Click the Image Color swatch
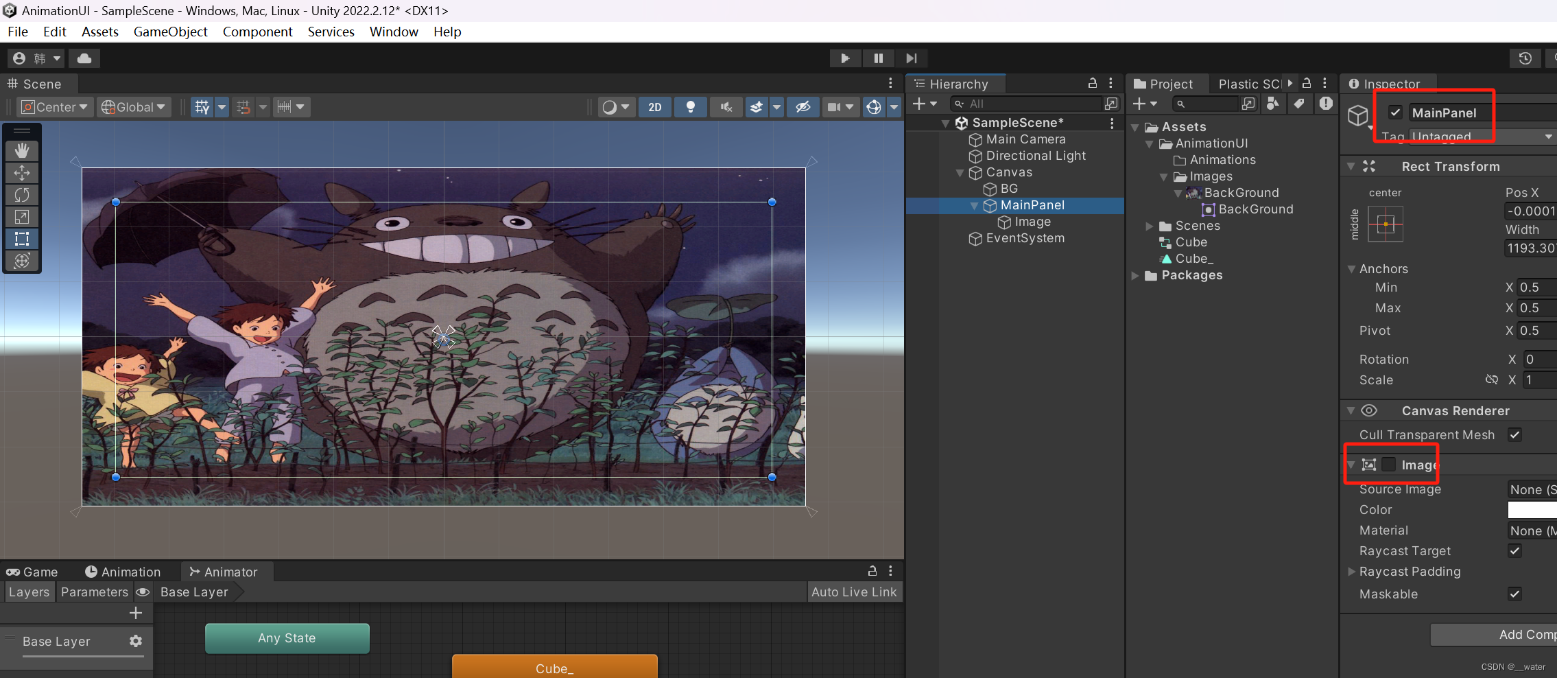Image resolution: width=1557 pixels, height=678 pixels. (x=1532, y=509)
